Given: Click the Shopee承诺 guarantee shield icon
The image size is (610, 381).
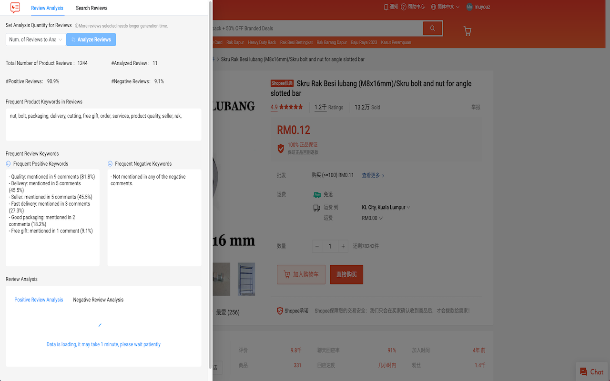Looking at the screenshot, I should 280,311.
